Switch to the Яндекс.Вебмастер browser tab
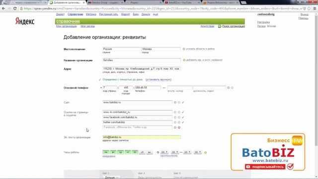This screenshot has width=318, height=179. (x=220, y=2)
